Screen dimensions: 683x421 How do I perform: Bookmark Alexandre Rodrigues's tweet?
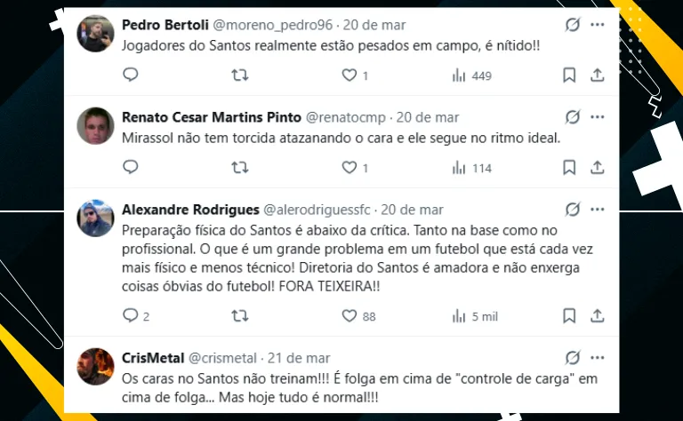[569, 315]
